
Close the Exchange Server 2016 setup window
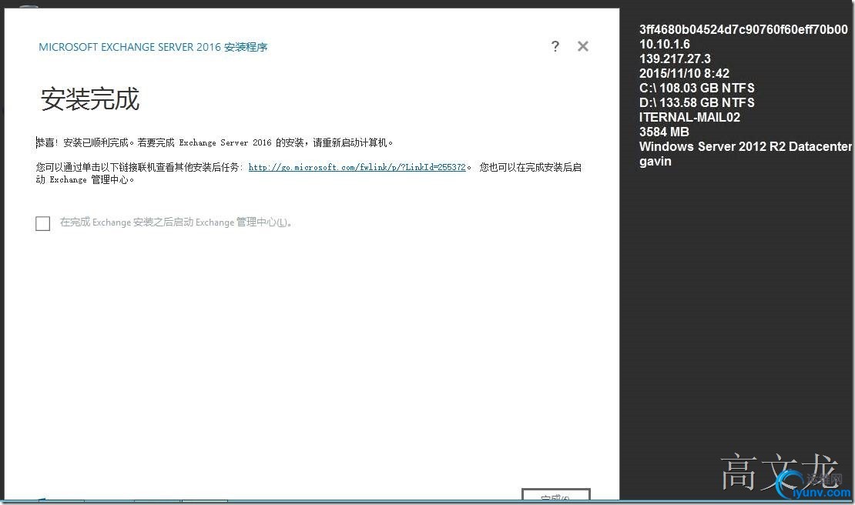[583, 46]
